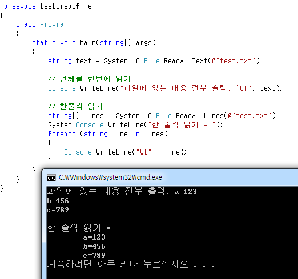This screenshot has height=279, width=298.
Task: Click the 'in' keyword in the foreach
Action: (x=136, y=134)
